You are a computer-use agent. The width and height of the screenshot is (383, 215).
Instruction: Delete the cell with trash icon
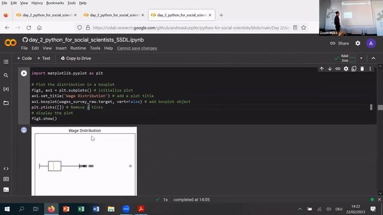(x=362, y=69)
